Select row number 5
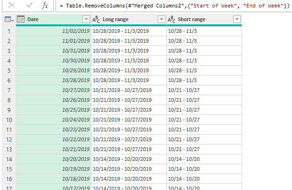This screenshot has height=190, width=292. point(9,70)
